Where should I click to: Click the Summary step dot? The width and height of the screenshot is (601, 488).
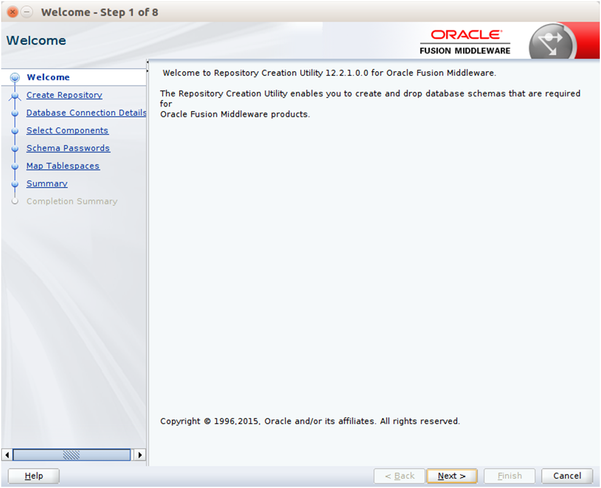coord(15,184)
